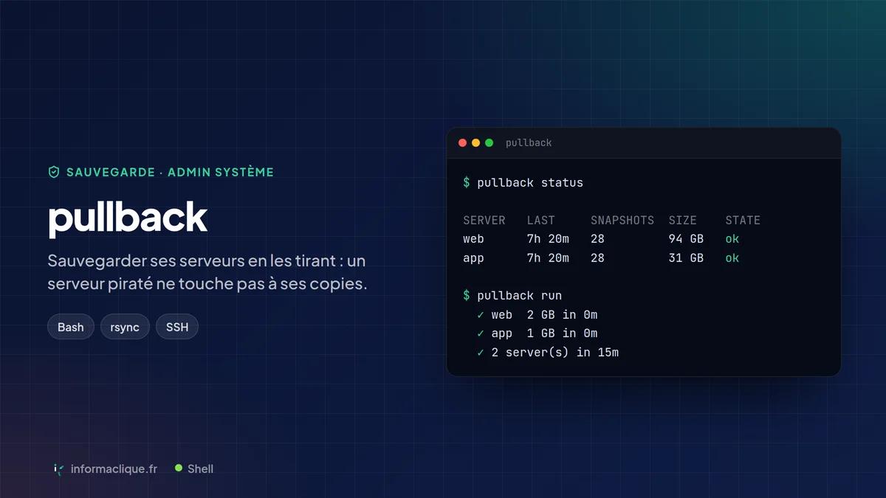
Task: Click the snapshots value 28 in app row
Action: (x=597, y=258)
